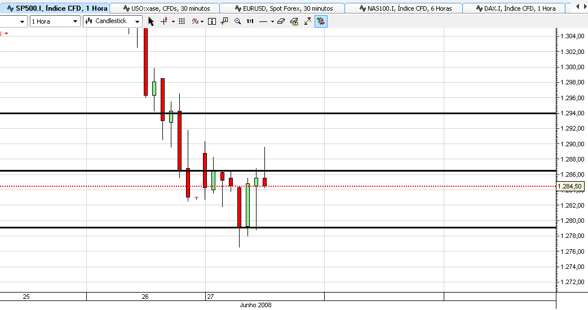This screenshot has height=310, width=588.
Task: Expand the leftmost symbol dropdown
Action: pyautogui.click(x=22, y=22)
